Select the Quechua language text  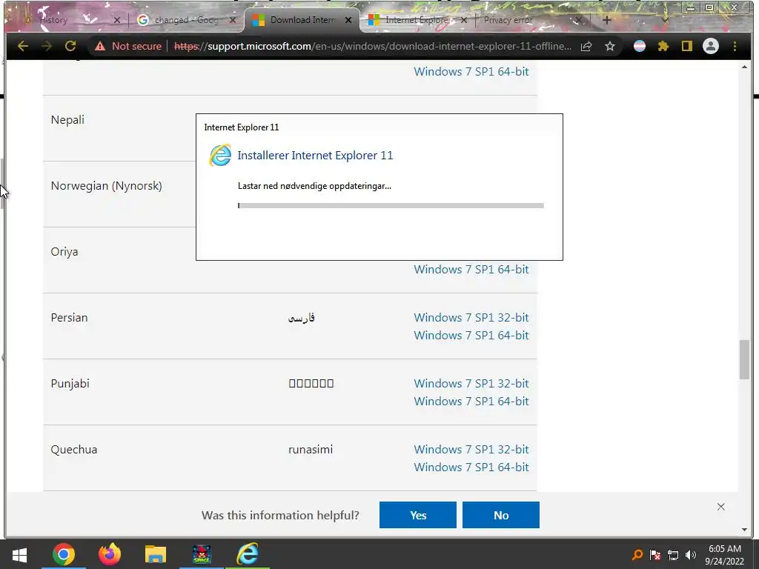tap(74, 449)
